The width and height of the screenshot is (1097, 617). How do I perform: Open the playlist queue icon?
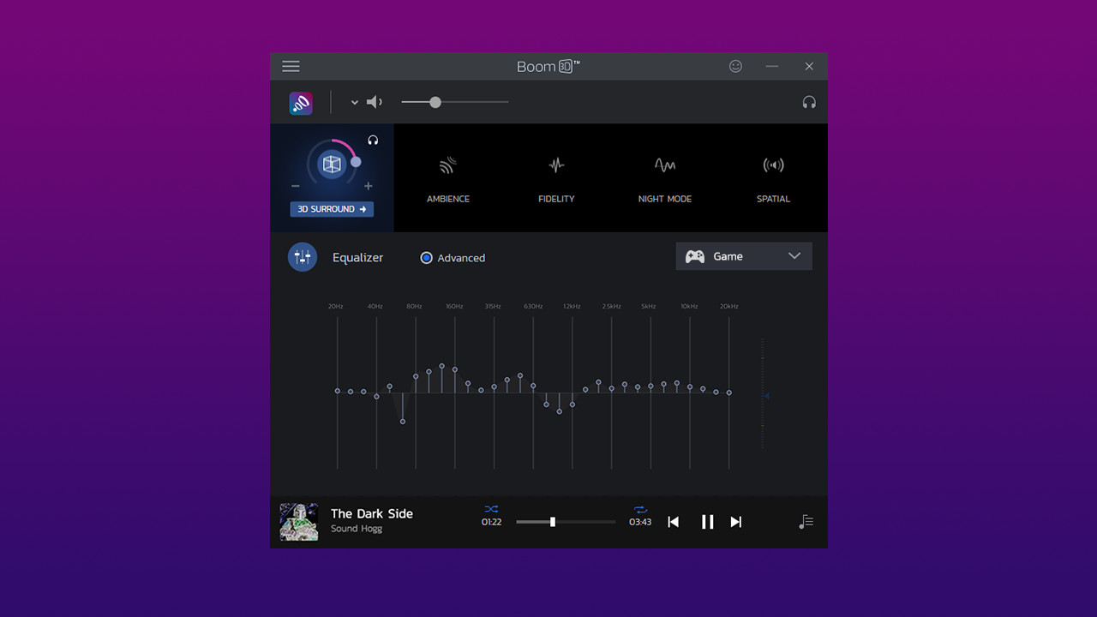click(x=806, y=522)
